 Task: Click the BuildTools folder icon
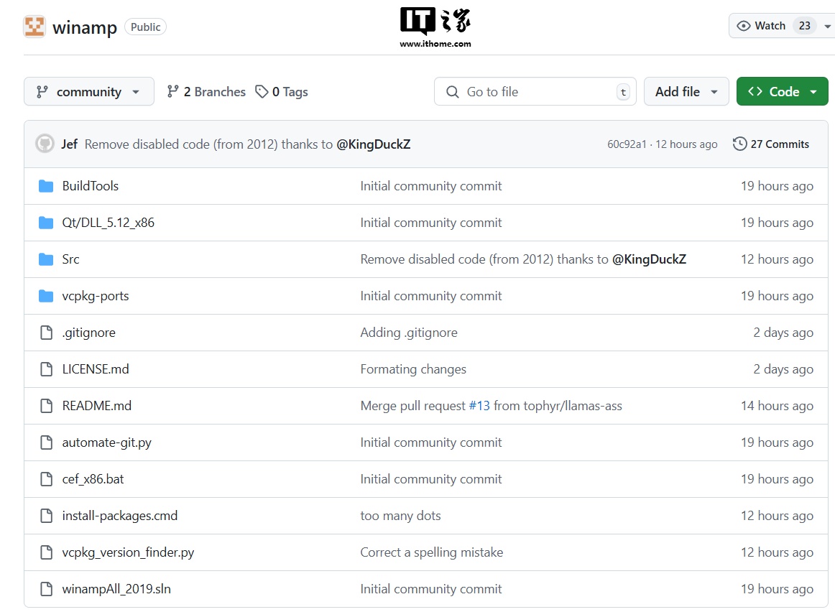46,186
